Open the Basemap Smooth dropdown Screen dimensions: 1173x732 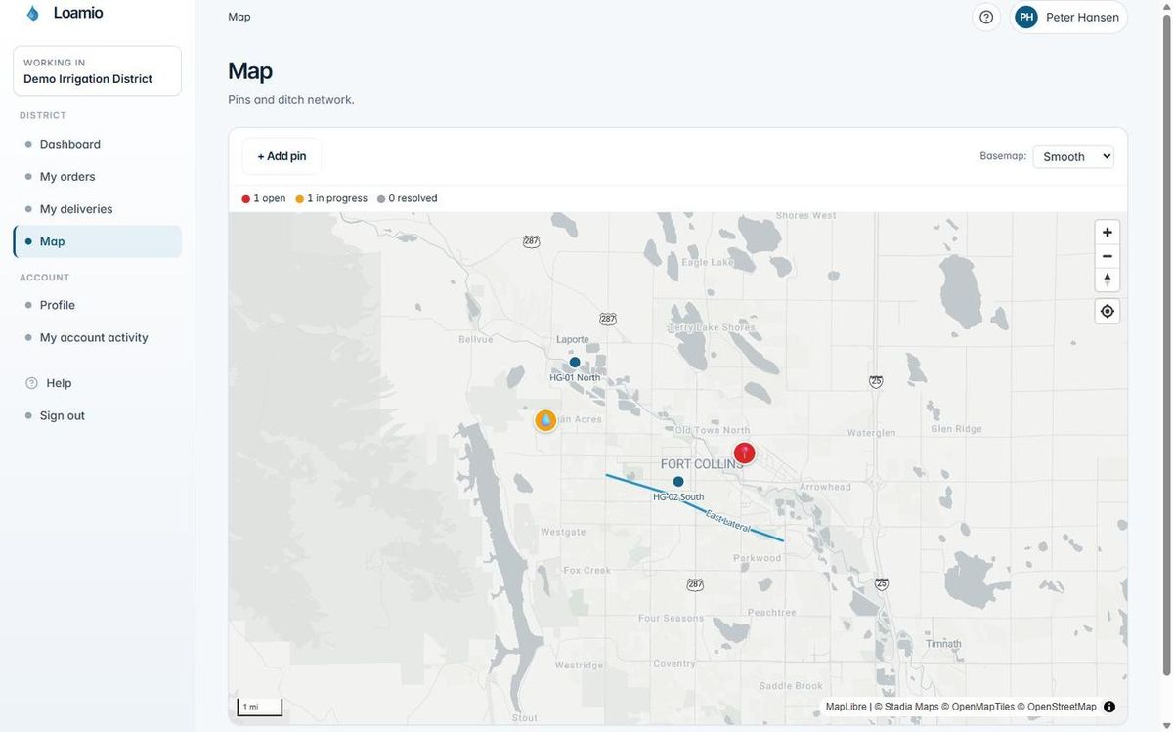point(1073,156)
